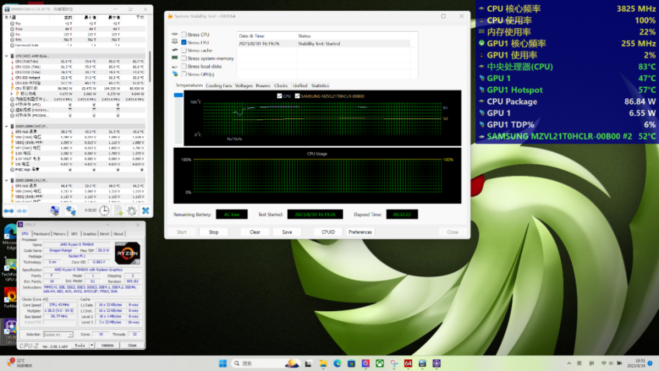This screenshot has height=371, width=659.
Task: Expand the CPU-Z Tools dropdown arrow
Action: (91, 345)
